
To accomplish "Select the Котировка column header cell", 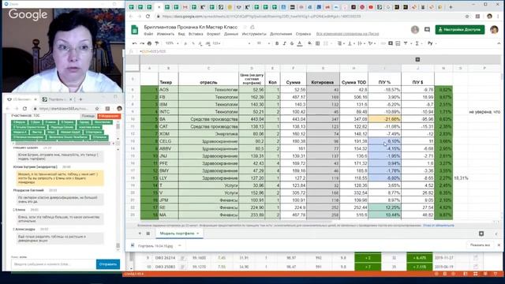I will pyautogui.click(x=323, y=79).
